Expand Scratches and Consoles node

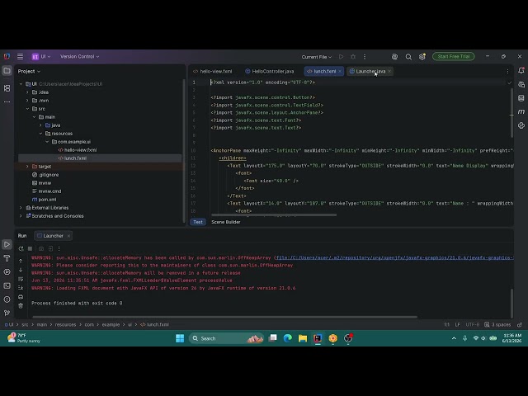(x=21, y=216)
